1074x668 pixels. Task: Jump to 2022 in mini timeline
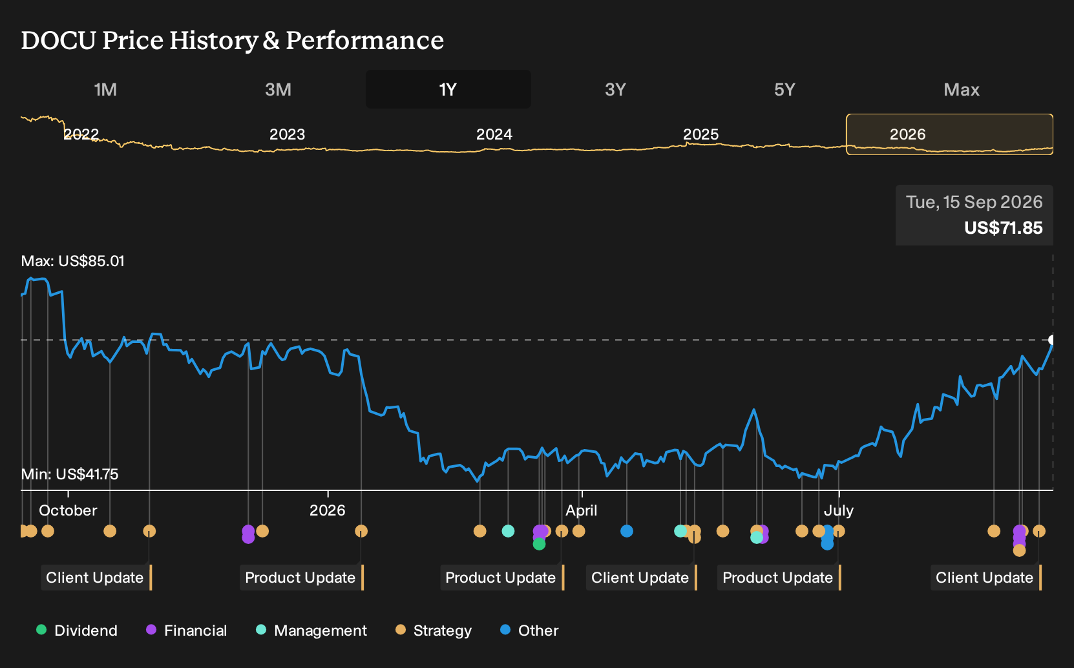81,134
